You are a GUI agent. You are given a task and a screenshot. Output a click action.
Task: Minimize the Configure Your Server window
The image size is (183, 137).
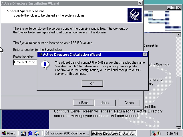click(169, 8)
